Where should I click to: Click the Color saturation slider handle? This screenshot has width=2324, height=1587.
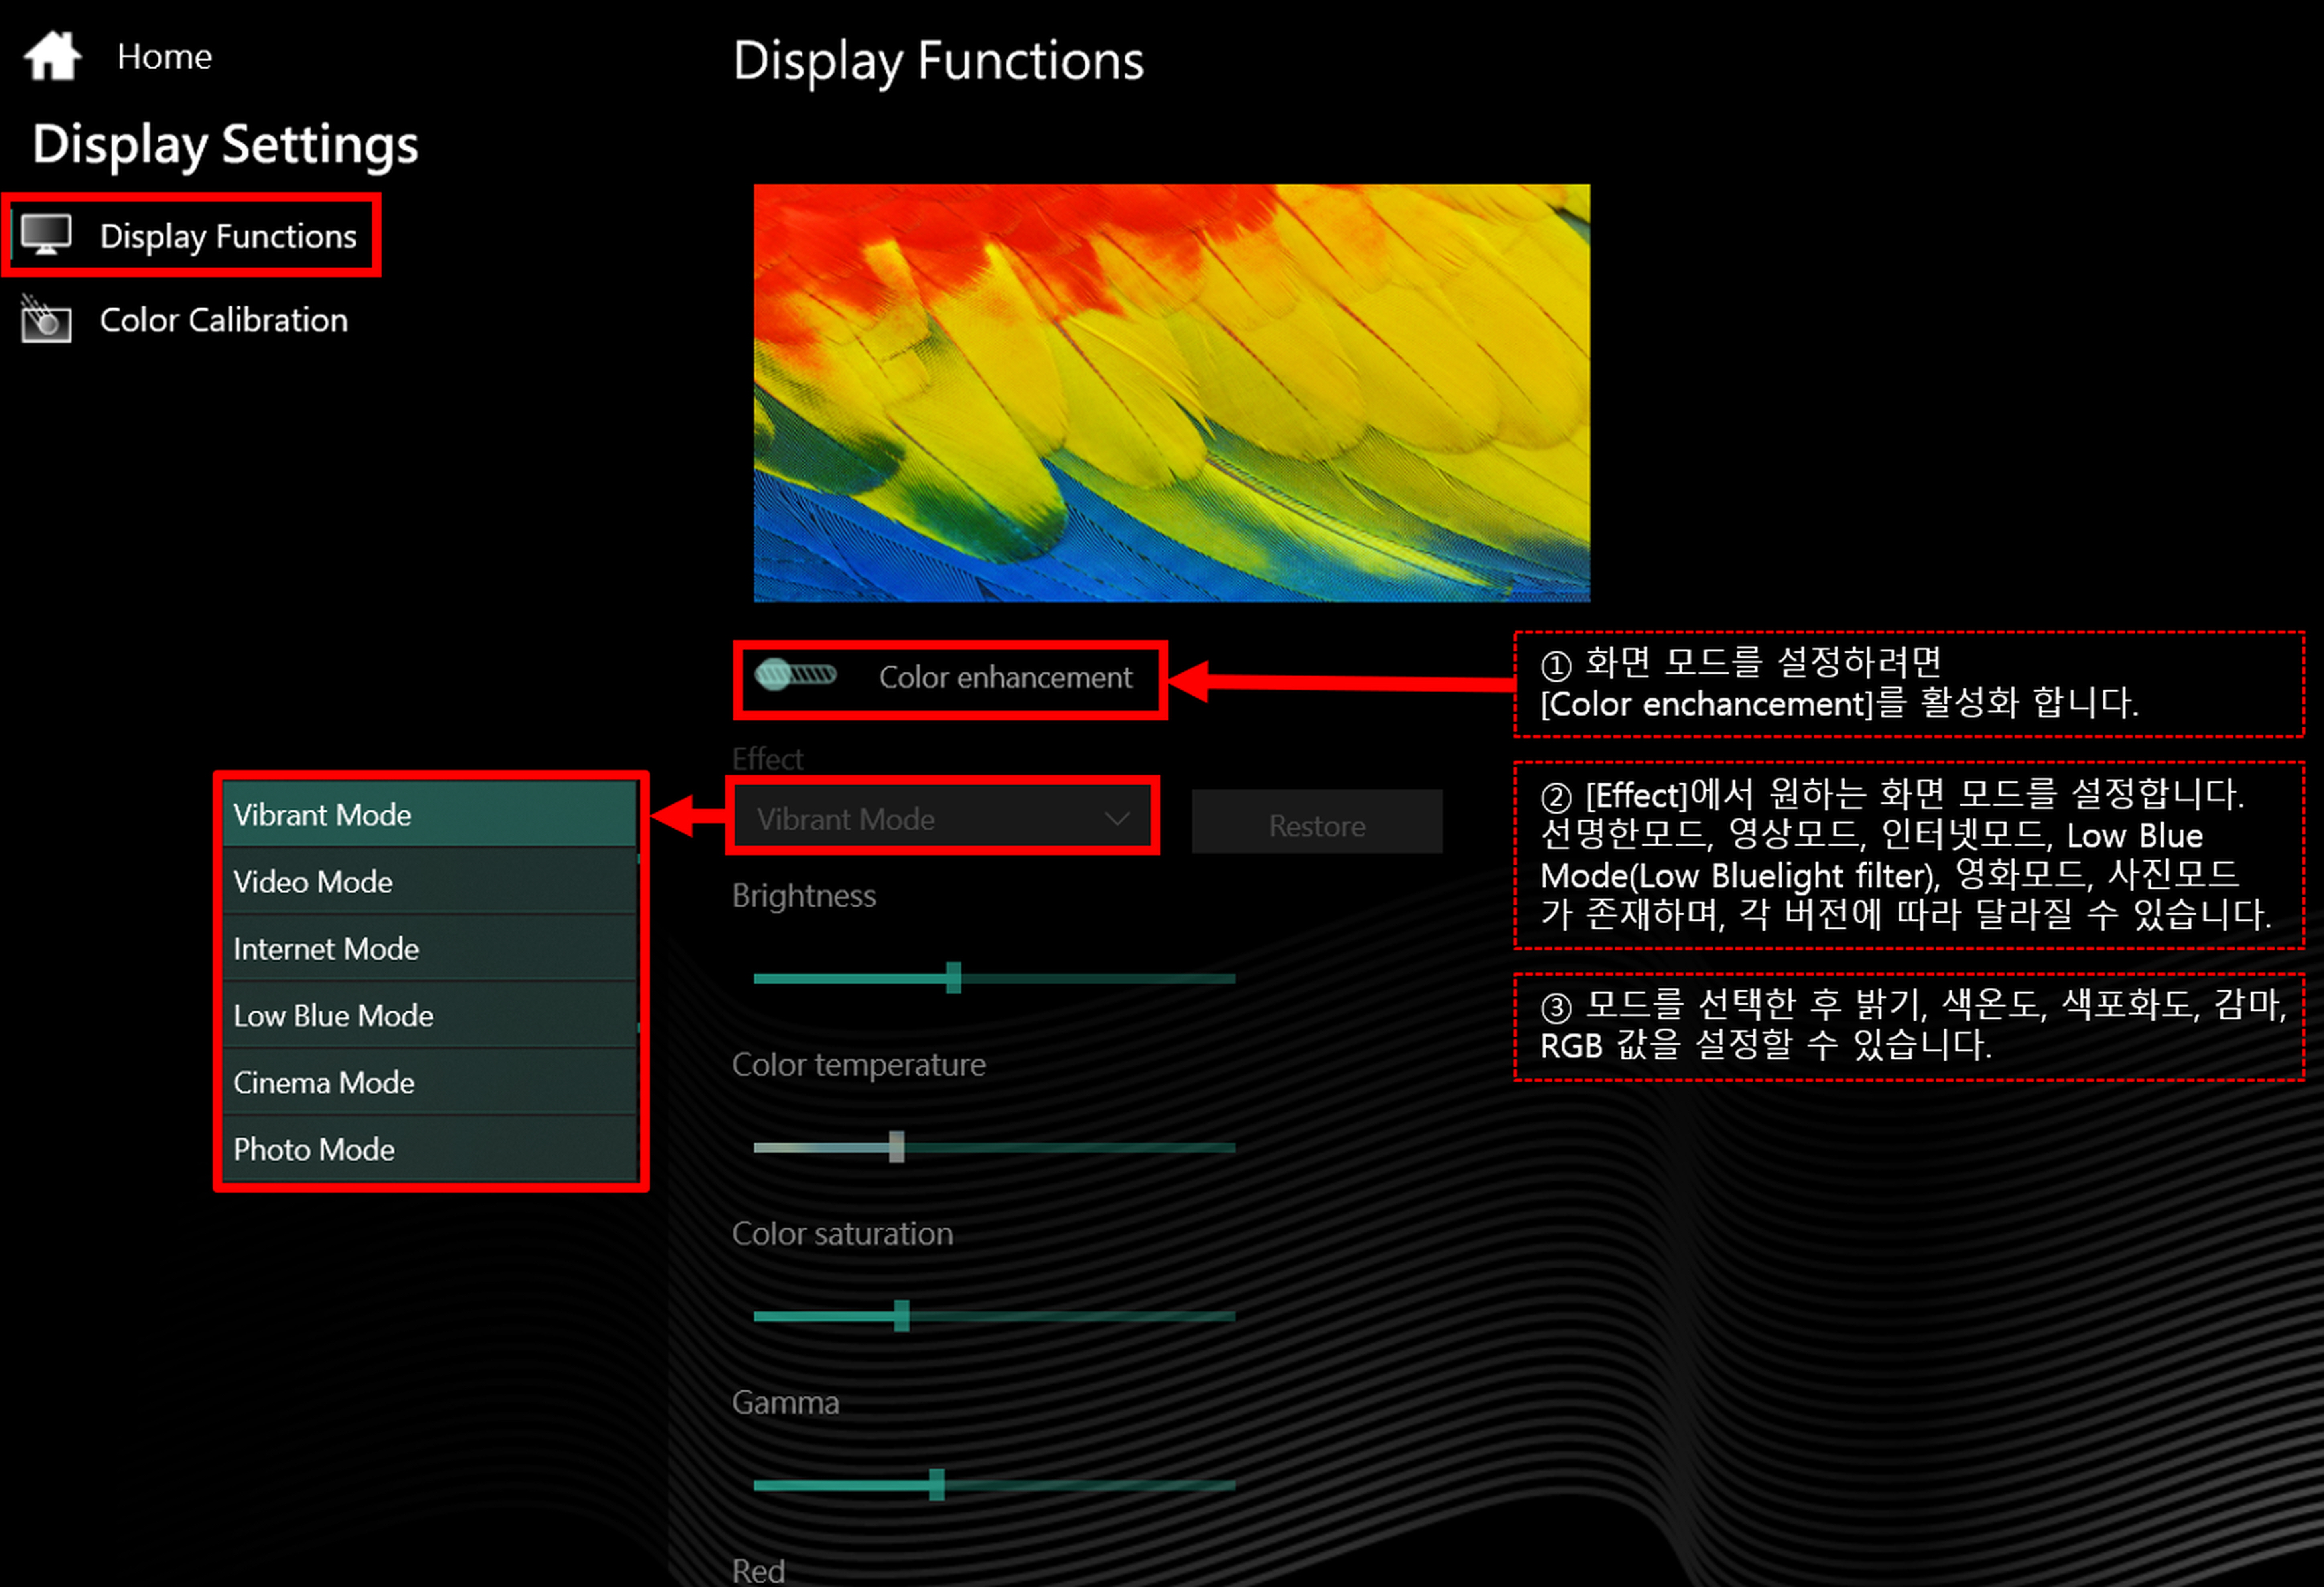point(902,1316)
